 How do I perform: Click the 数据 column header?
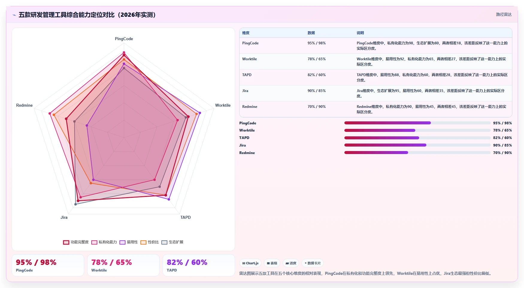(x=311, y=33)
